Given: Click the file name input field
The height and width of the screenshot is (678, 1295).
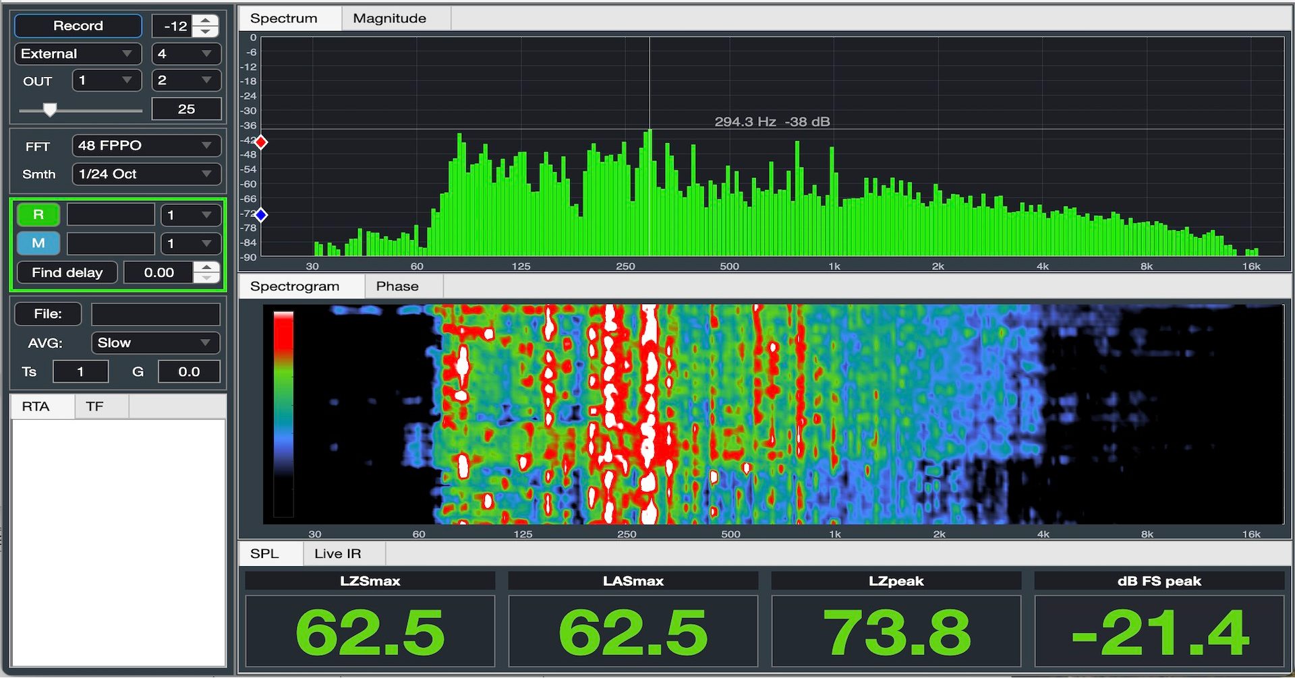Looking at the screenshot, I should pos(156,314).
